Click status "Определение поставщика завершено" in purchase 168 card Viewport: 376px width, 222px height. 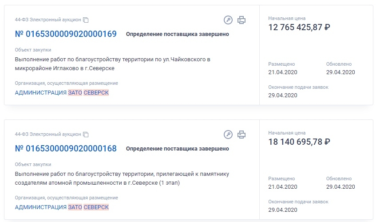pyautogui.click(x=178, y=149)
